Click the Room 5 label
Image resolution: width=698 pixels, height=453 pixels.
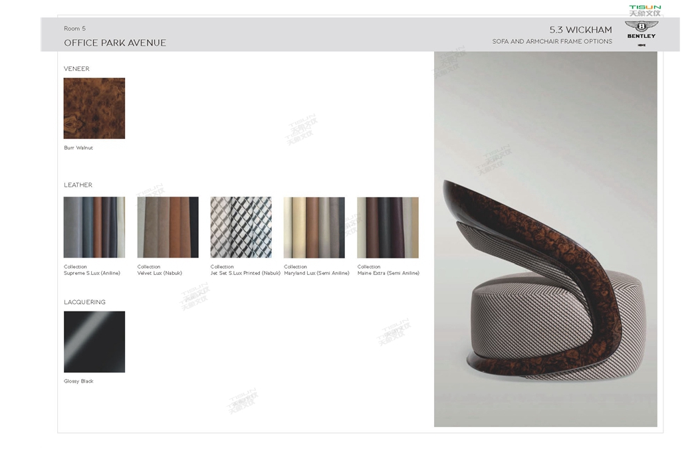74,29
